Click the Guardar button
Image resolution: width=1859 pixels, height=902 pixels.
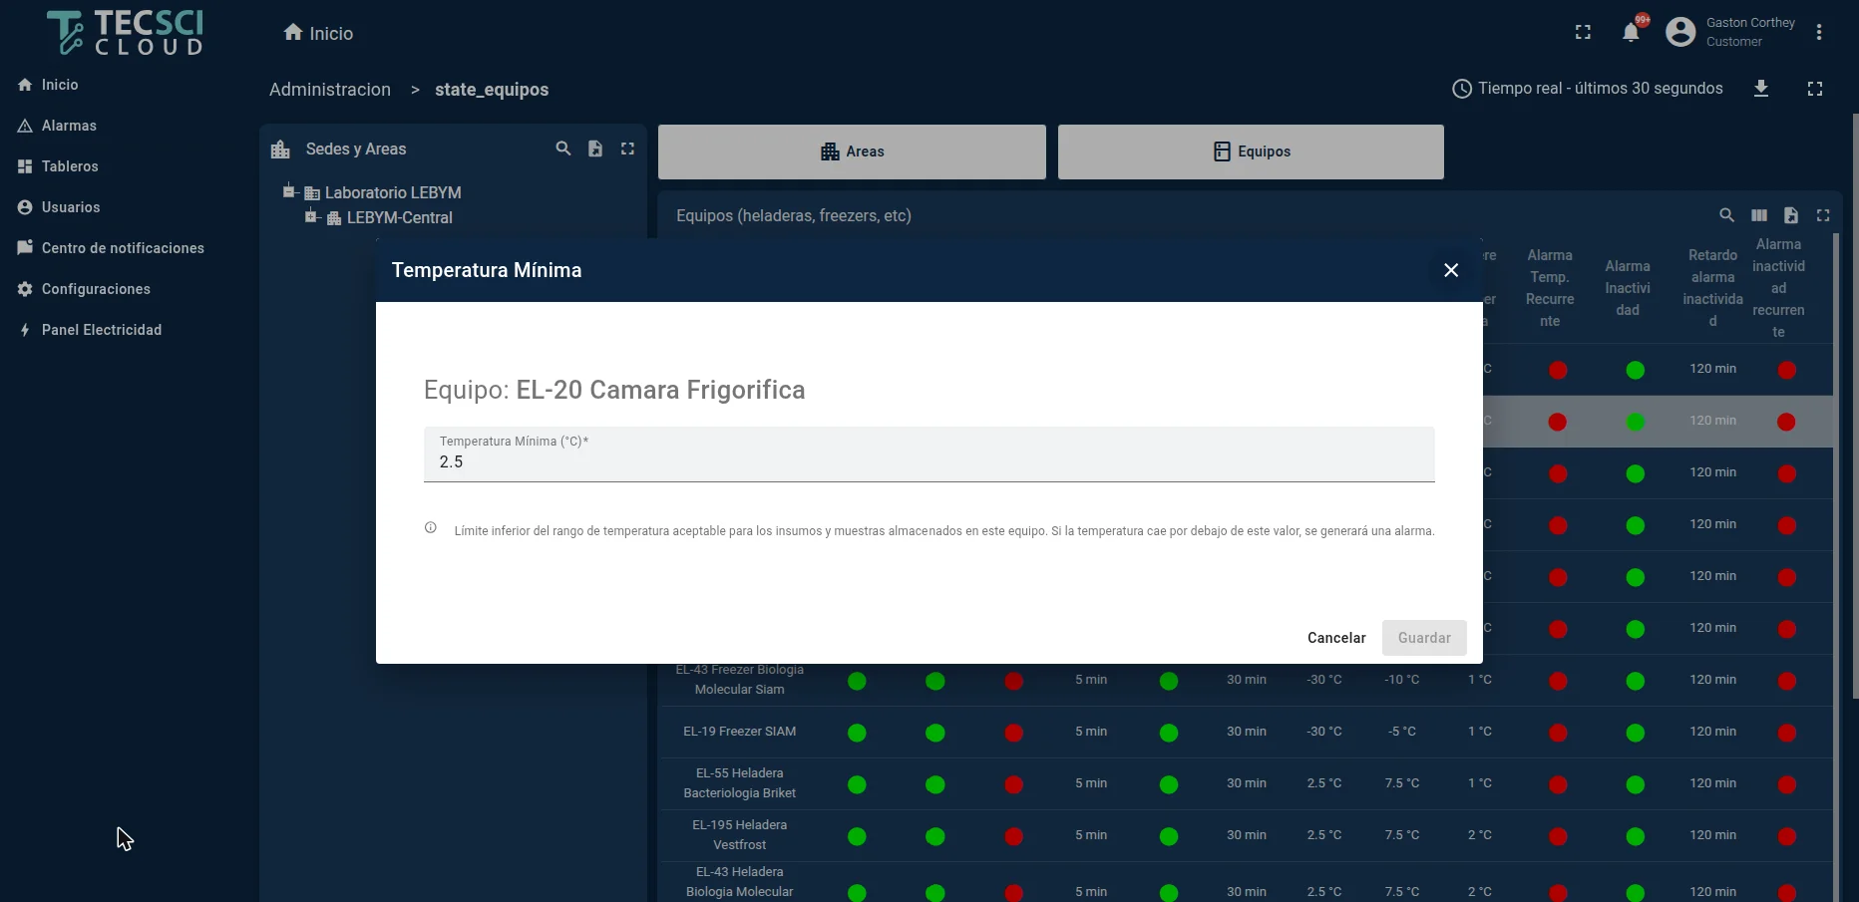1424,638
